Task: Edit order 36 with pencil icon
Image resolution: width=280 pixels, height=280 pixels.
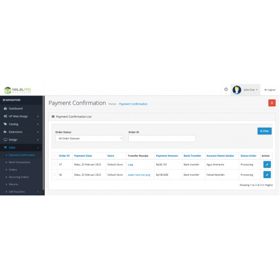Action: click(267, 175)
